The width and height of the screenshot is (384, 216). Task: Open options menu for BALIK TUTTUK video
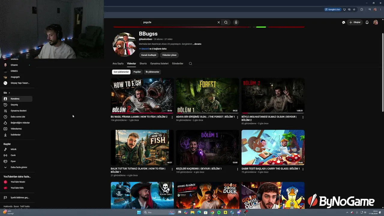[172, 169]
